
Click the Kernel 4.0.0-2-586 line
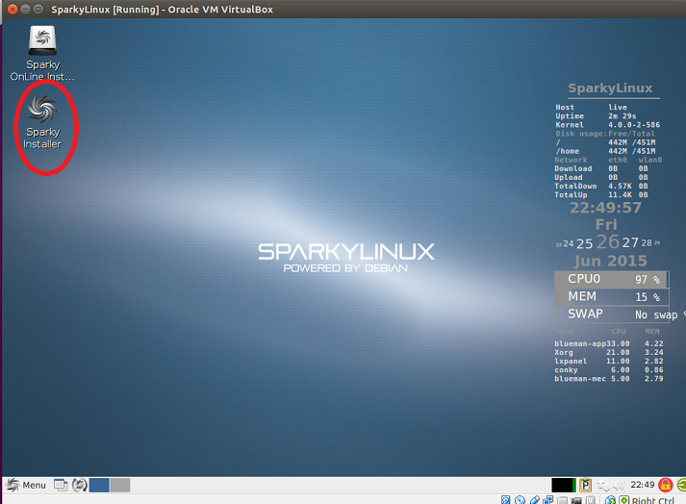pos(608,125)
